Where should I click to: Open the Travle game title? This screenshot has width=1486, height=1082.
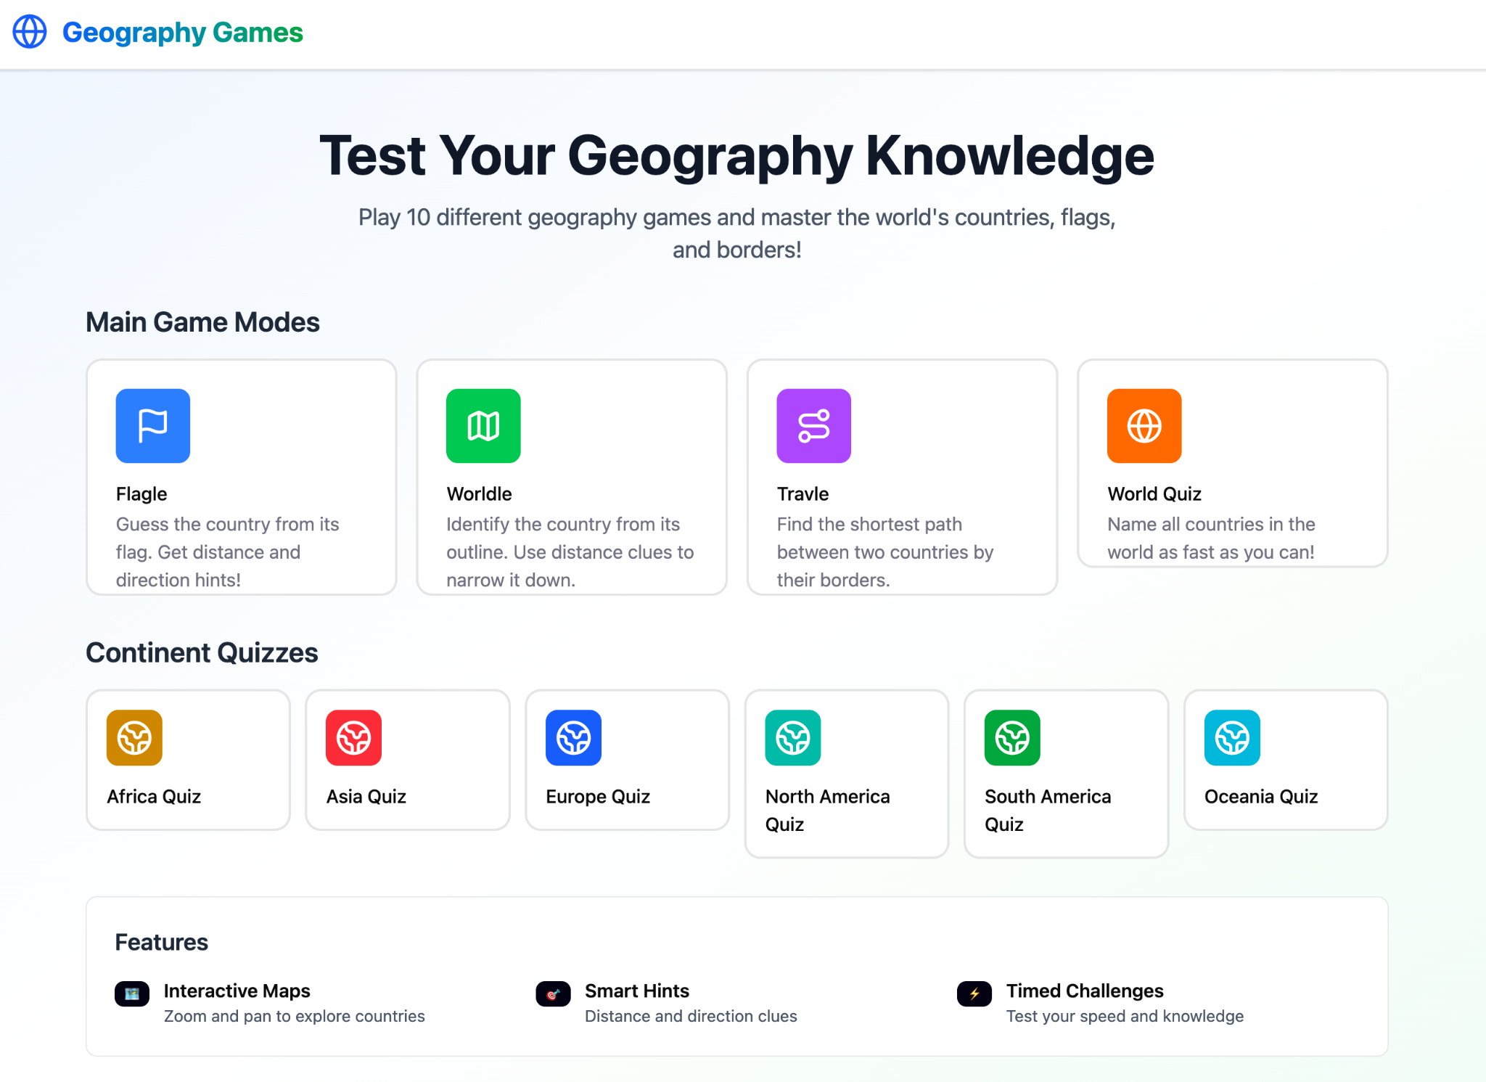[x=802, y=494]
